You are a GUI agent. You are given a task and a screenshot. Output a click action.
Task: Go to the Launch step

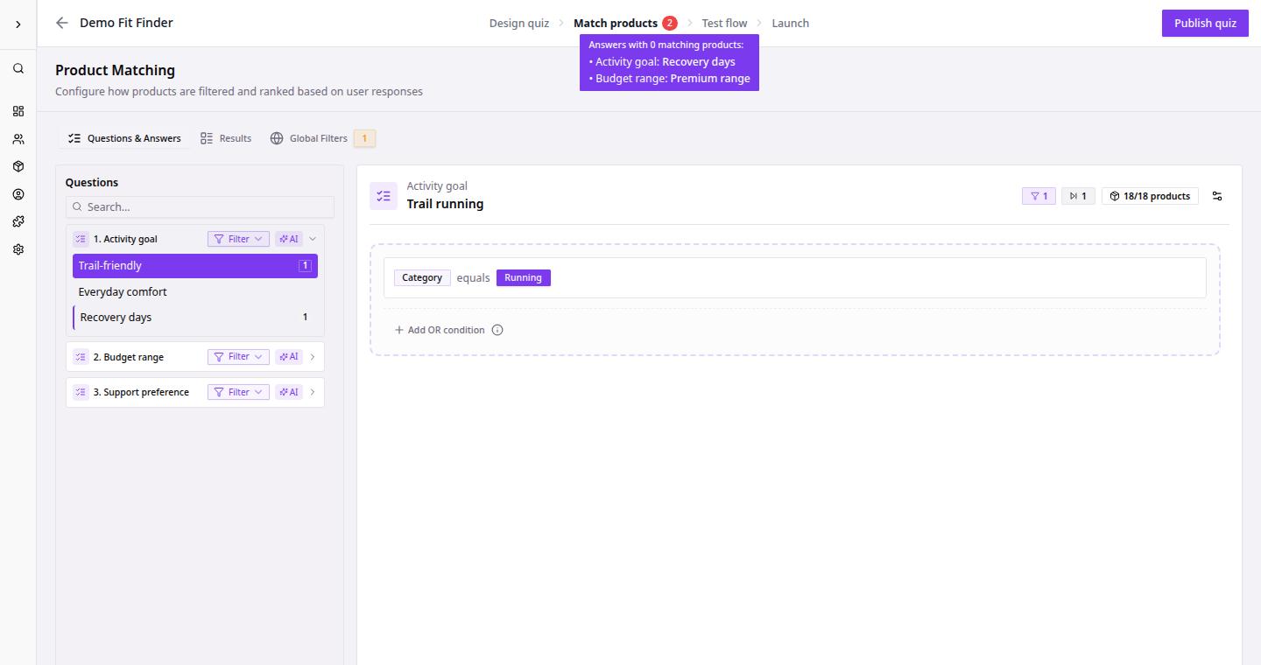pos(790,23)
